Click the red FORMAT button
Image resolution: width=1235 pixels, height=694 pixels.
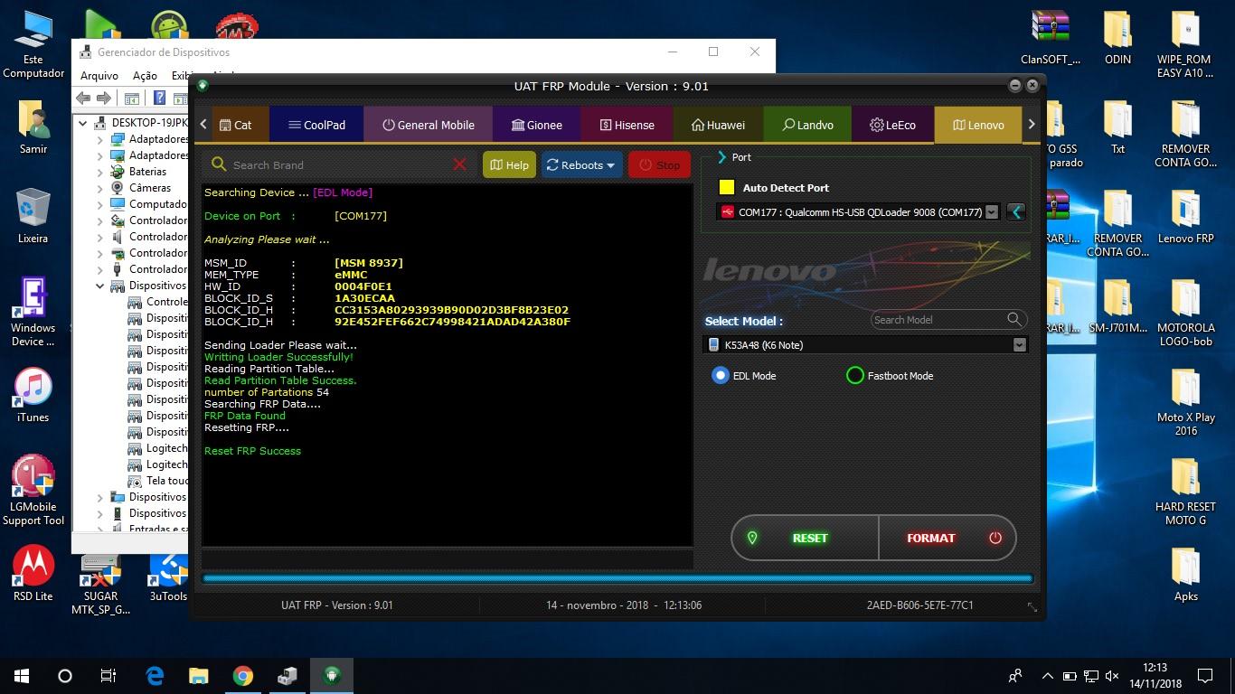point(947,538)
